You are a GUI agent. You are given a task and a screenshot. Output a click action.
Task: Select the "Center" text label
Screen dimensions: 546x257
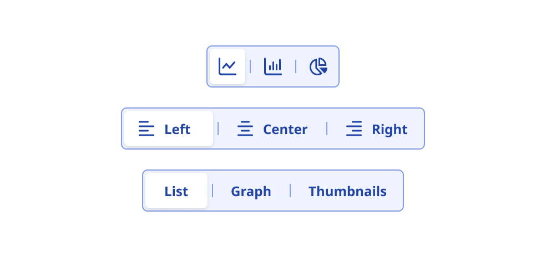coord(285,130)
